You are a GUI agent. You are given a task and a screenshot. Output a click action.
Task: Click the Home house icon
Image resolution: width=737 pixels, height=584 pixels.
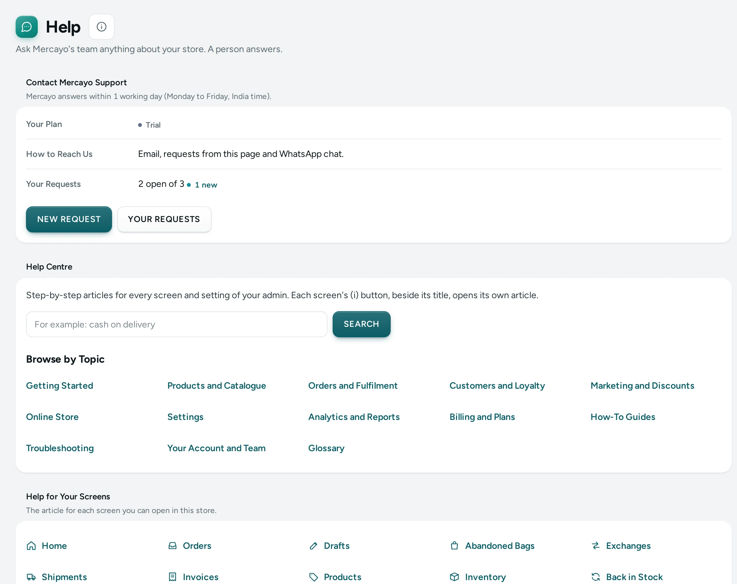[x=31, y=546]
